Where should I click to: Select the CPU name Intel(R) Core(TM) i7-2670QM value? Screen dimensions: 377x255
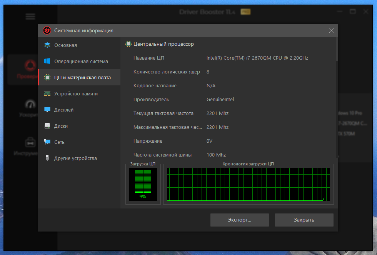(257, 58)
